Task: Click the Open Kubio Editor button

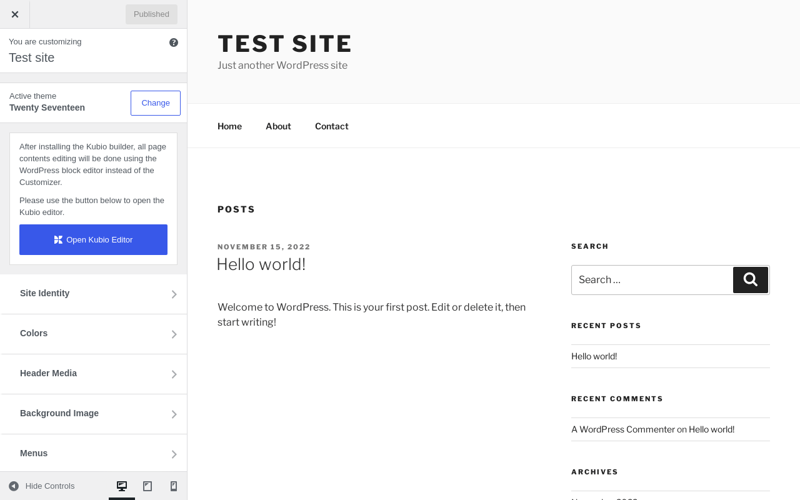Action: pos(93,239)
